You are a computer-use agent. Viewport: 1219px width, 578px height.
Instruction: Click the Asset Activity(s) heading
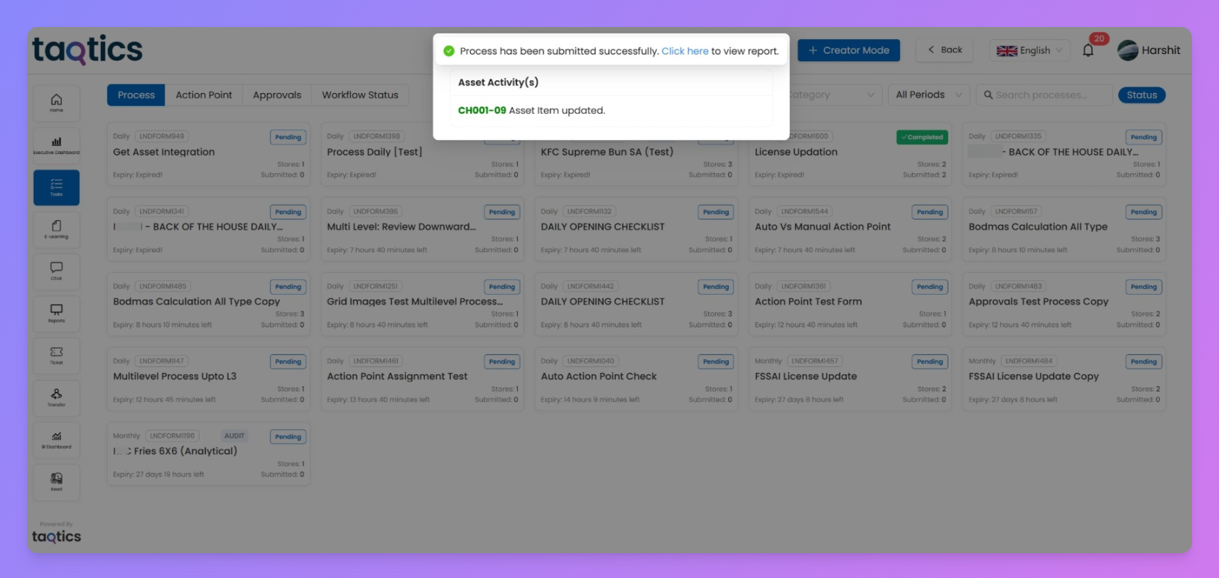(498, 82)
